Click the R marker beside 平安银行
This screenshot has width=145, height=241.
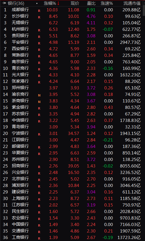[x=39, y=43]
